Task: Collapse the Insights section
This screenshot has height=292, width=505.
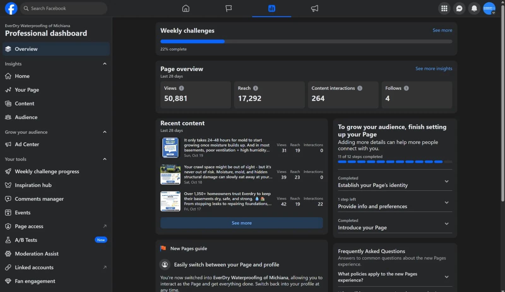Action: pyautogui.click(x=105, y=64)
